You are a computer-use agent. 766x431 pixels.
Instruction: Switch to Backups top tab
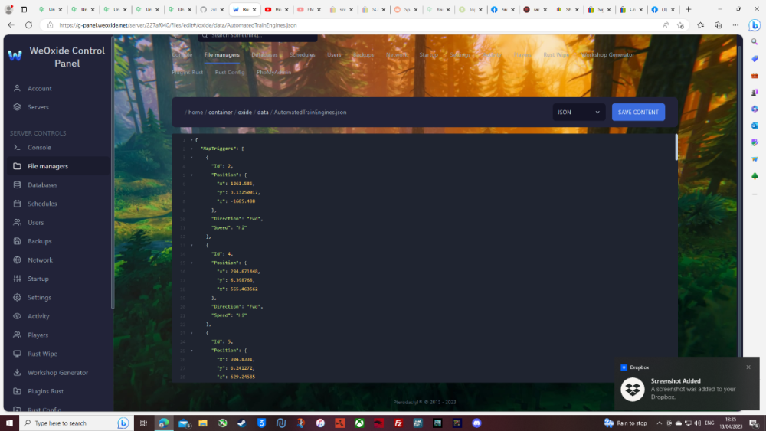[363, 54]
